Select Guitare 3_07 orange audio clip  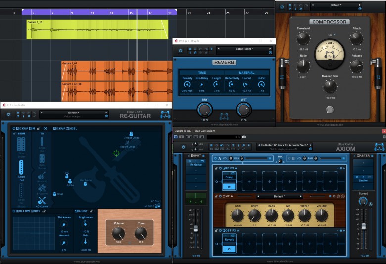[x=117, y=71]
